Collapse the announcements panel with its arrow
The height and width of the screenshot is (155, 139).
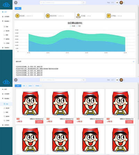click(x=133, y=62)
